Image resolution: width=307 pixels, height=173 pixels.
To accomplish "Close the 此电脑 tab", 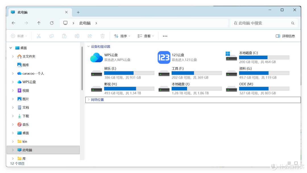I will point(66,12).
